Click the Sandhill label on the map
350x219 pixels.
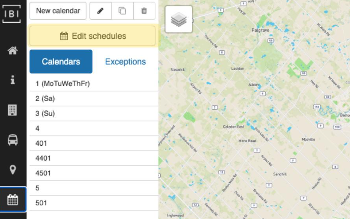pos(280,174)
